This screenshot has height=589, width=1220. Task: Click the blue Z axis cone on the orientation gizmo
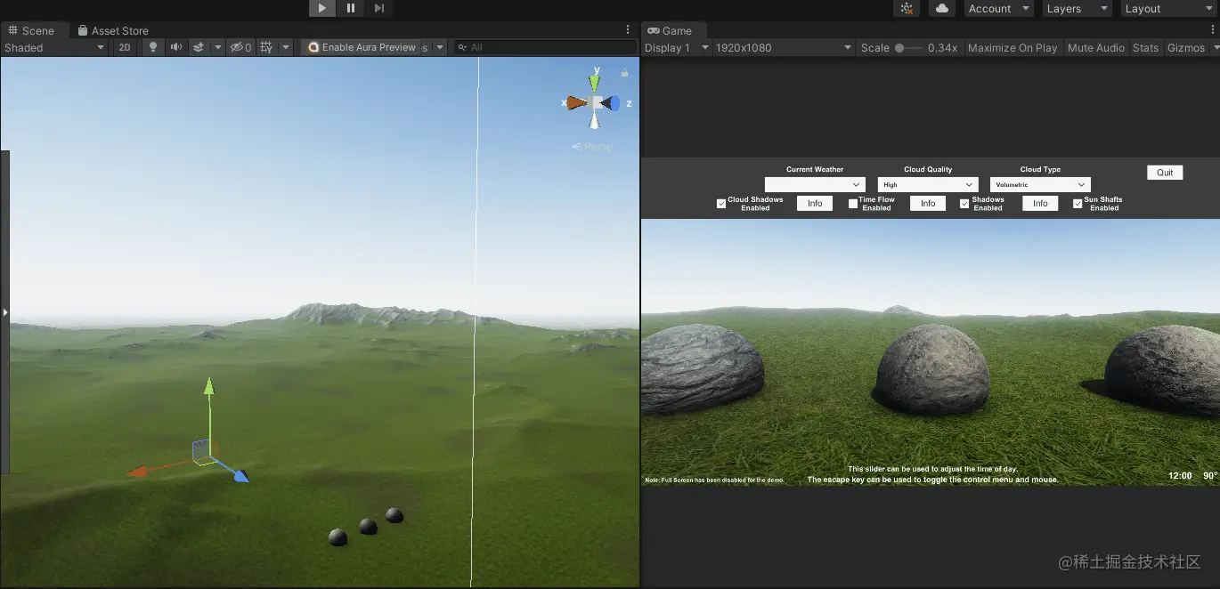[613, 103]
